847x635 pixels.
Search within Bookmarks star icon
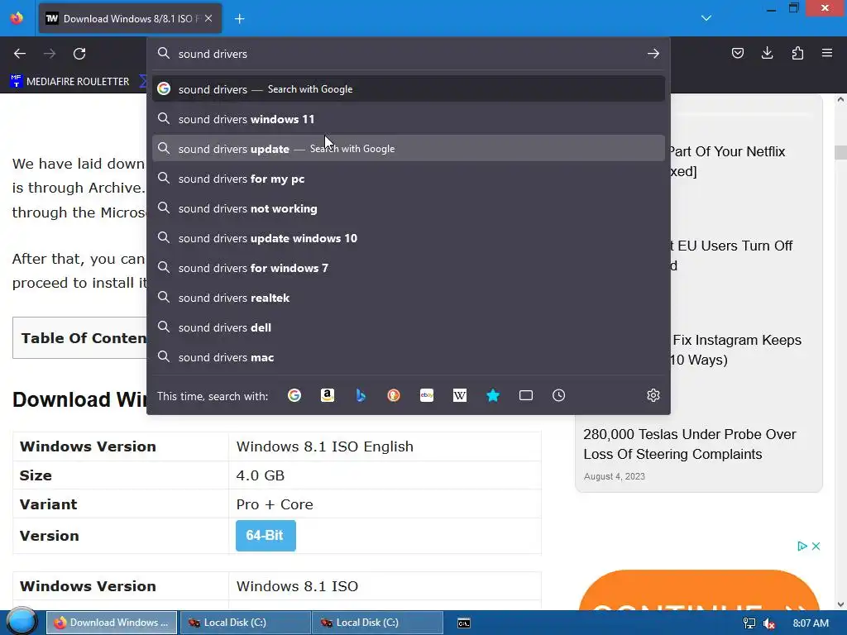tap(493, 395)
